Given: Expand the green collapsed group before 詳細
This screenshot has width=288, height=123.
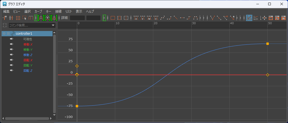Looking at the screenshot, I should pyautogui.click(x=36, y=18).
